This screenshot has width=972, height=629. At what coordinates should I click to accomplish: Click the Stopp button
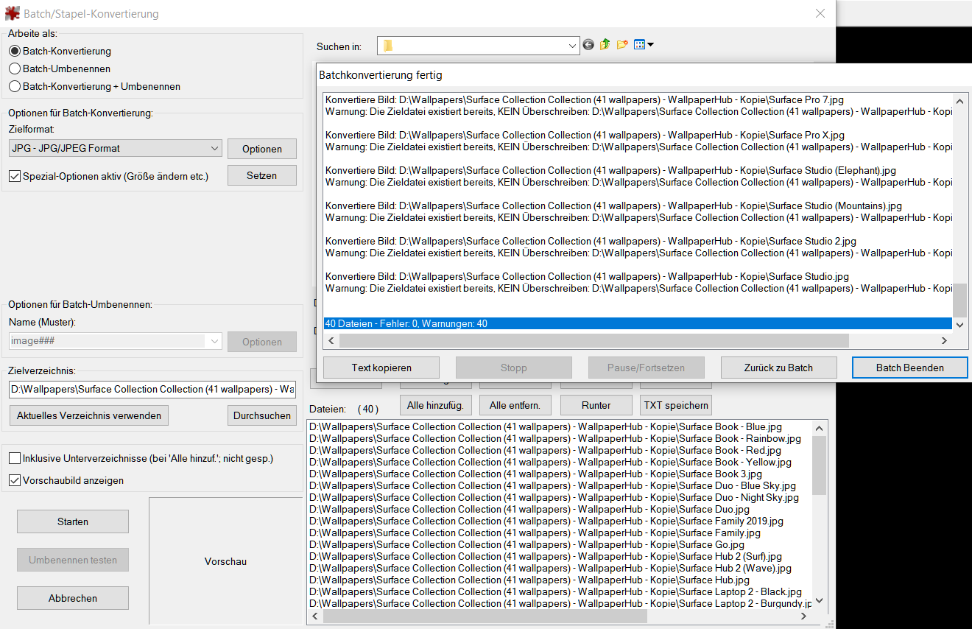[514, 368]
